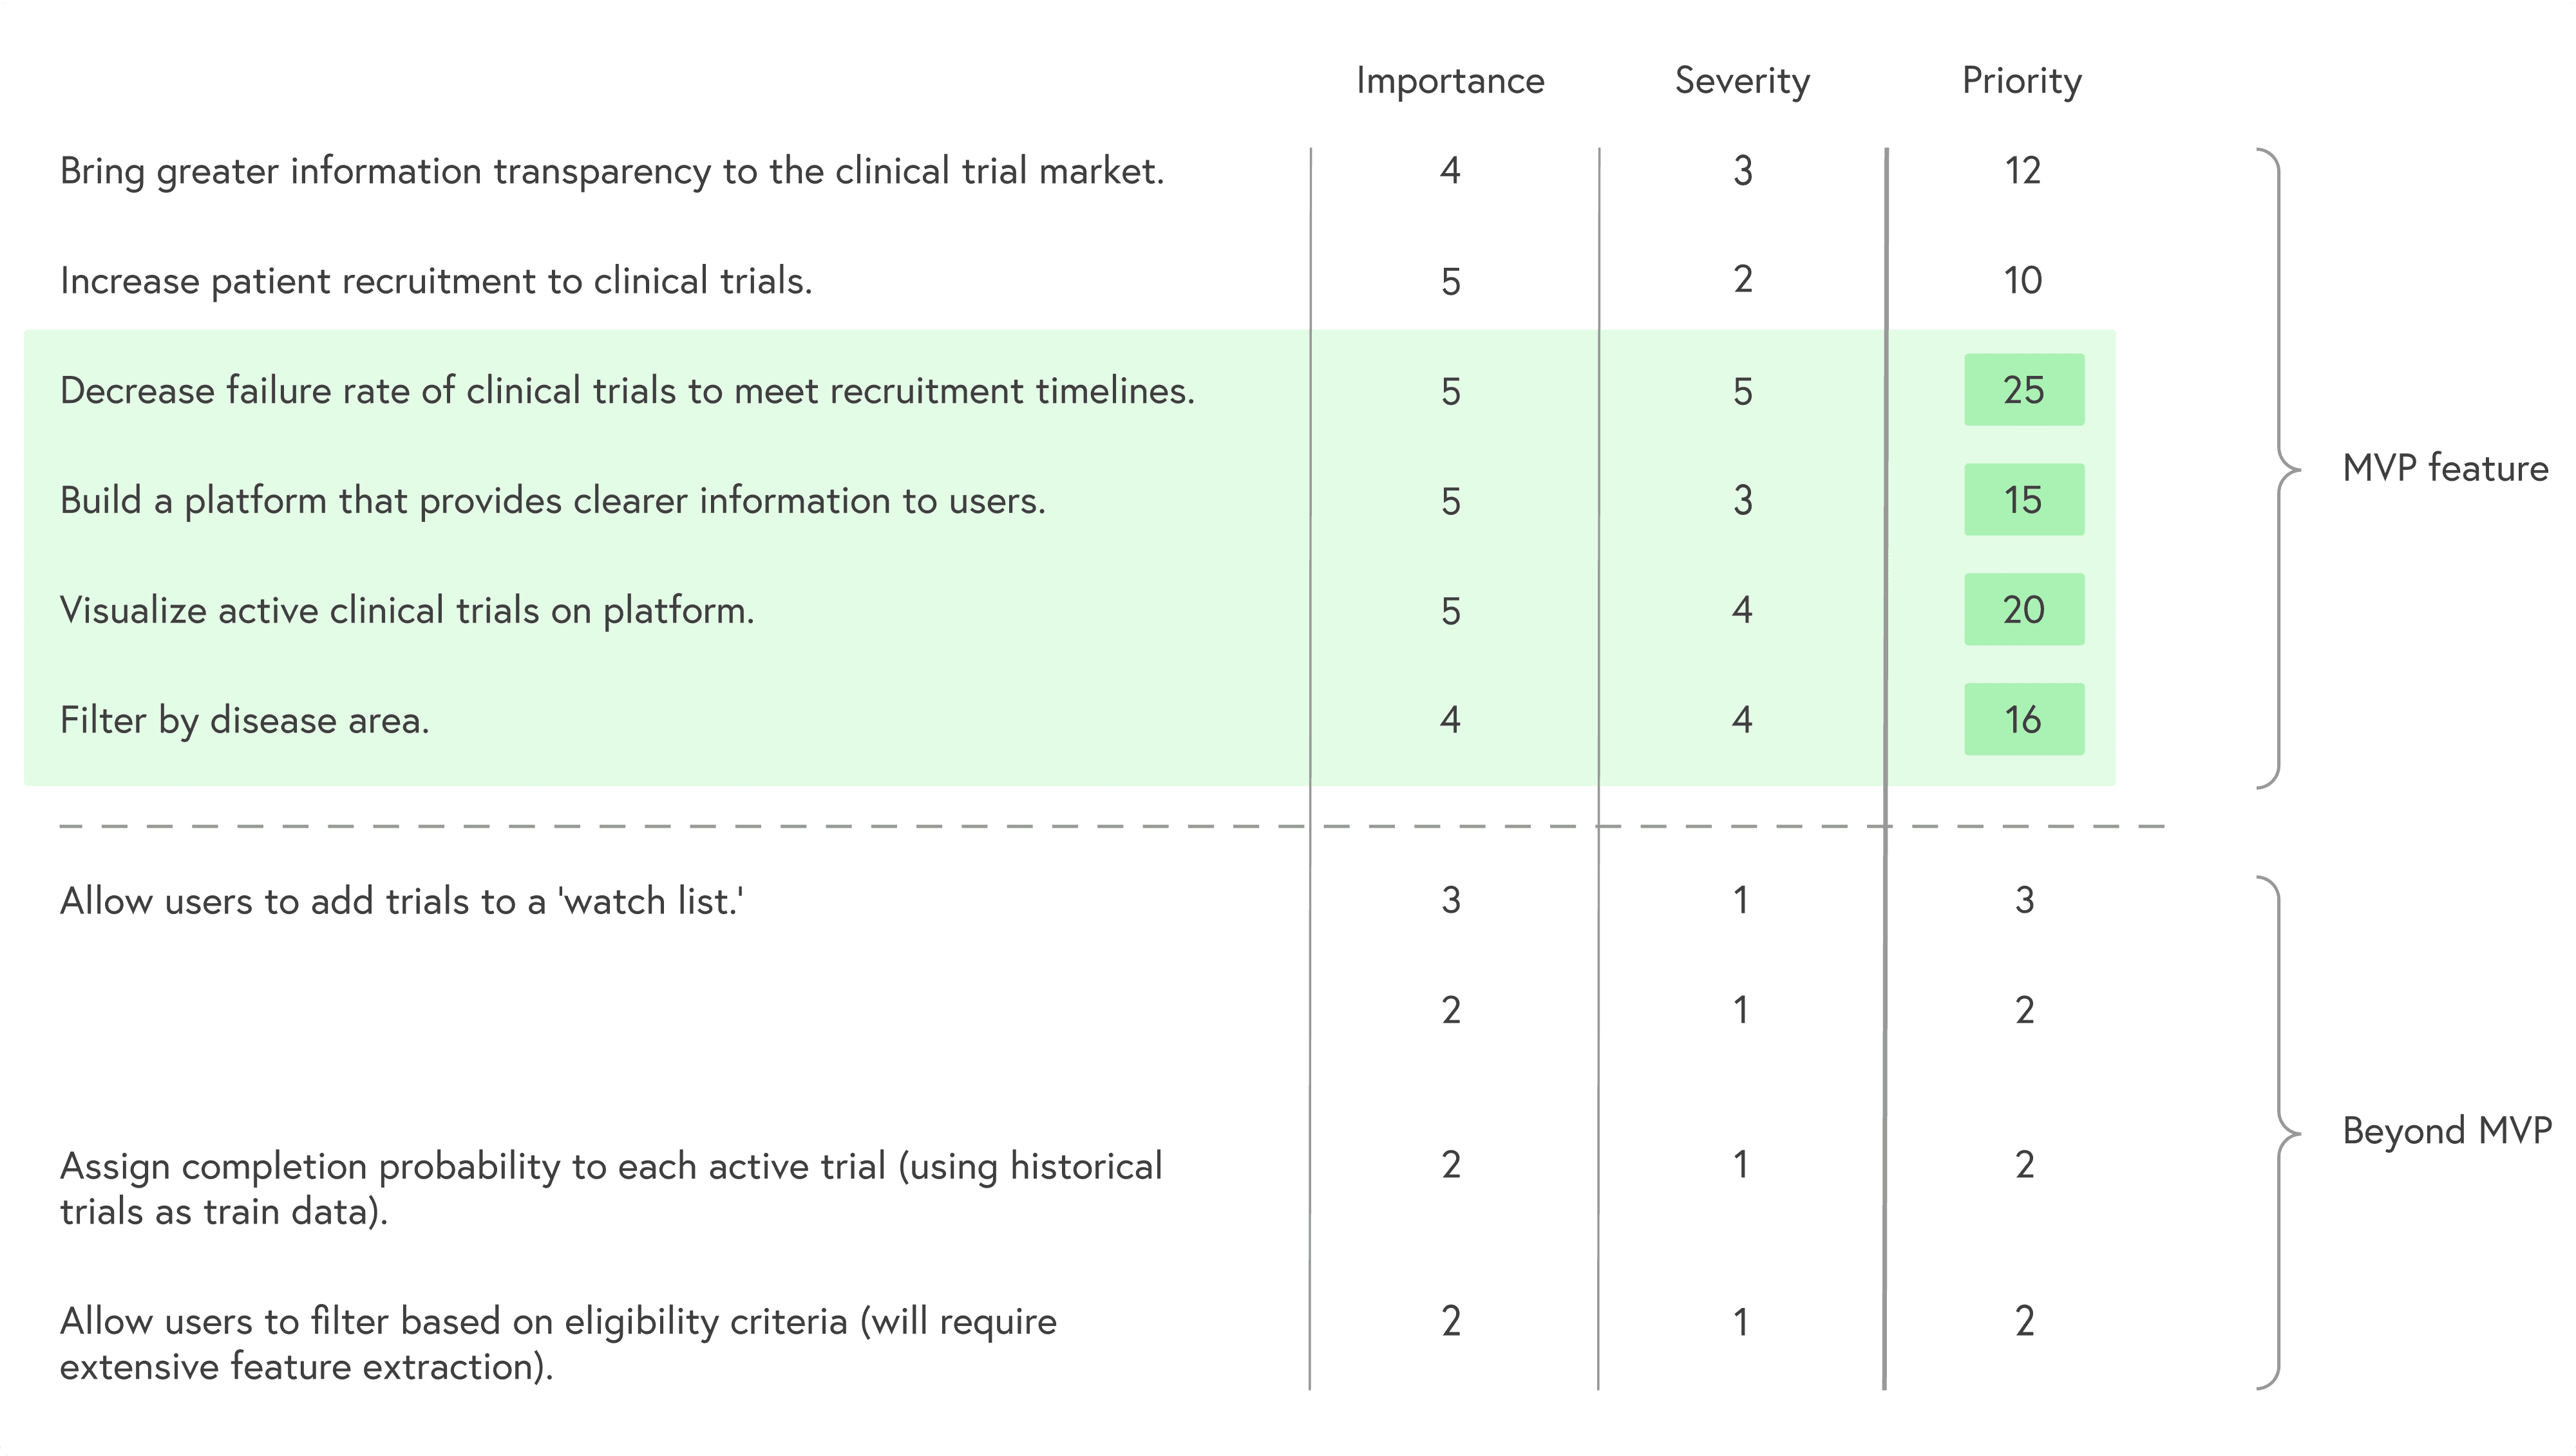
Task: Click the Importance column header
Action: 1450,81
